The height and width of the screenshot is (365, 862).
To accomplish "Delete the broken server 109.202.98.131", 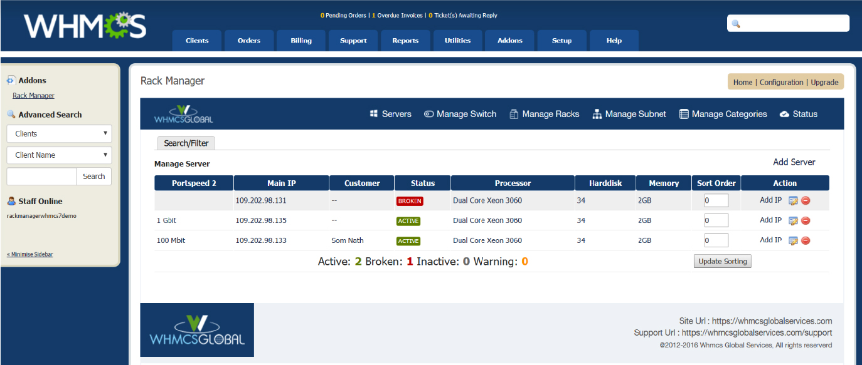I will click(806, 201).
